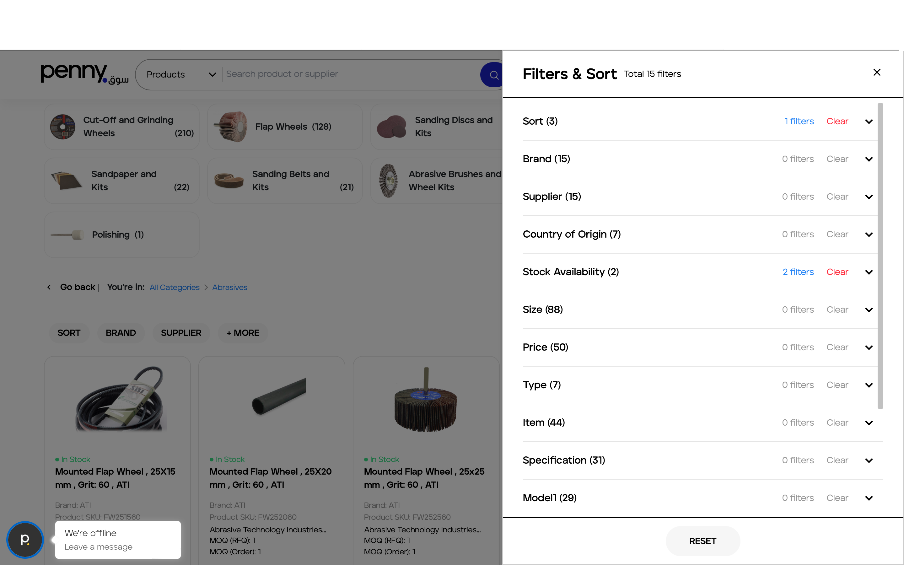
Task: Click 'Mounted Flap Wheel , 25X15' product title
Action: point(115,478)
